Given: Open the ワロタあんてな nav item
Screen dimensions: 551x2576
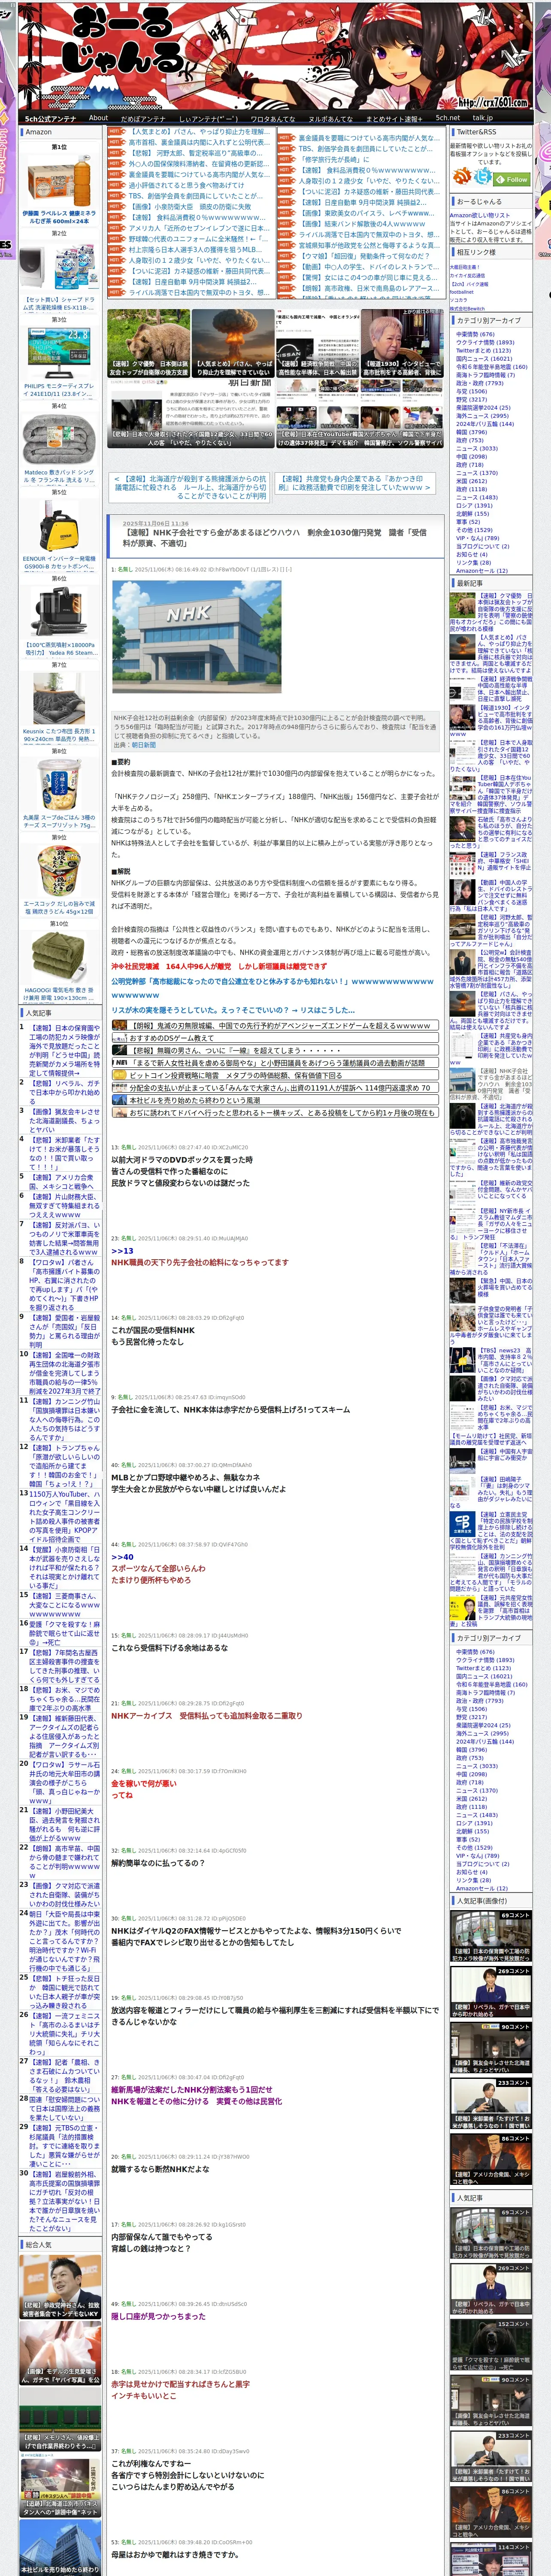Looking at the screenshot, I should pos(272,118).
